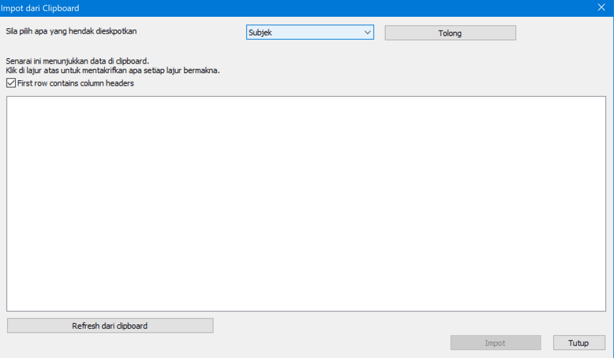Click the "Klik di lajur atas" instruction line
The height and width of the screenshot is (358, 614).
(x=113, y=70)
